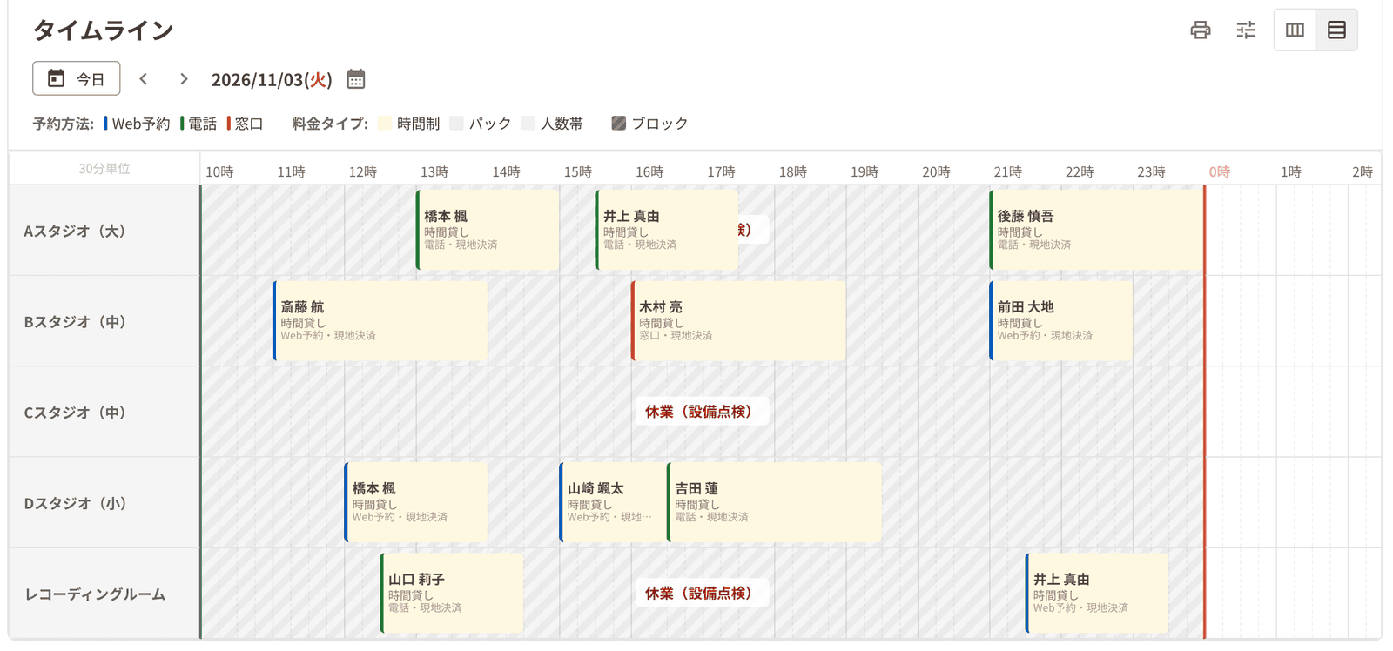
Task: Click the タイムライン heading
Action: click(103, 30)
